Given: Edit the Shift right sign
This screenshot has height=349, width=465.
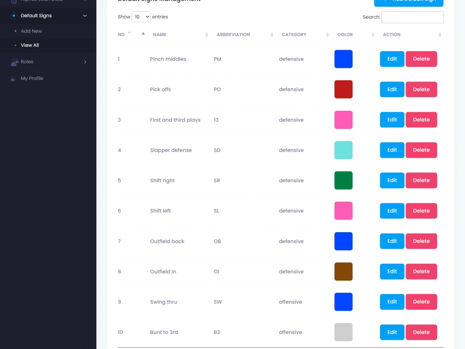Looking at the screenshot, I should pyautogui.click(x=392, y=180).
